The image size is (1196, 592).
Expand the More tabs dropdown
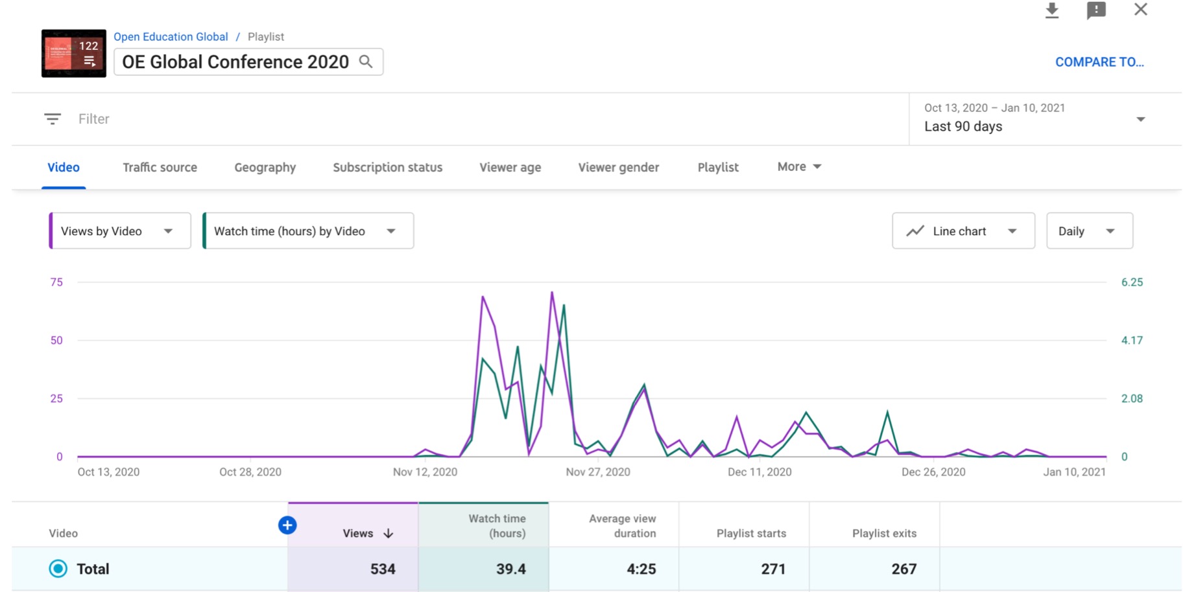click(798, 166)
